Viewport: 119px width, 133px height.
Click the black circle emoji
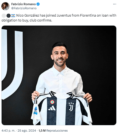pos(8,16)
